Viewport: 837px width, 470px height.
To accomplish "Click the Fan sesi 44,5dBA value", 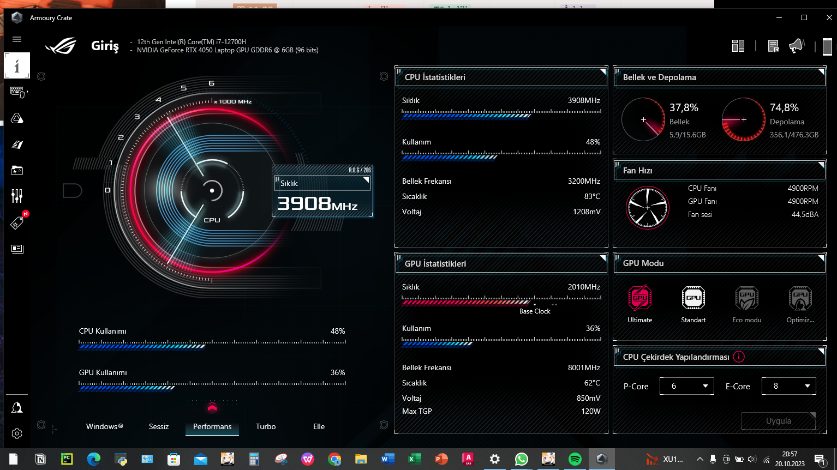I will (x=805, y=214).
